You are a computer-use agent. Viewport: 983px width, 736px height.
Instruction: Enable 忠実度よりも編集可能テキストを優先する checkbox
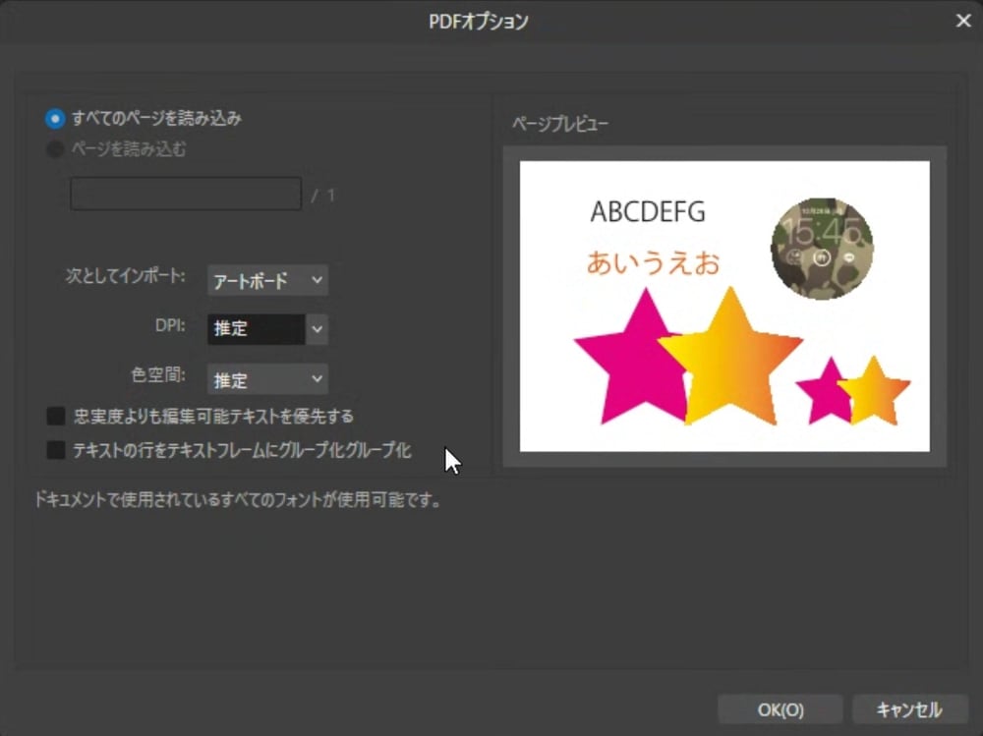[x=56, y=416]
